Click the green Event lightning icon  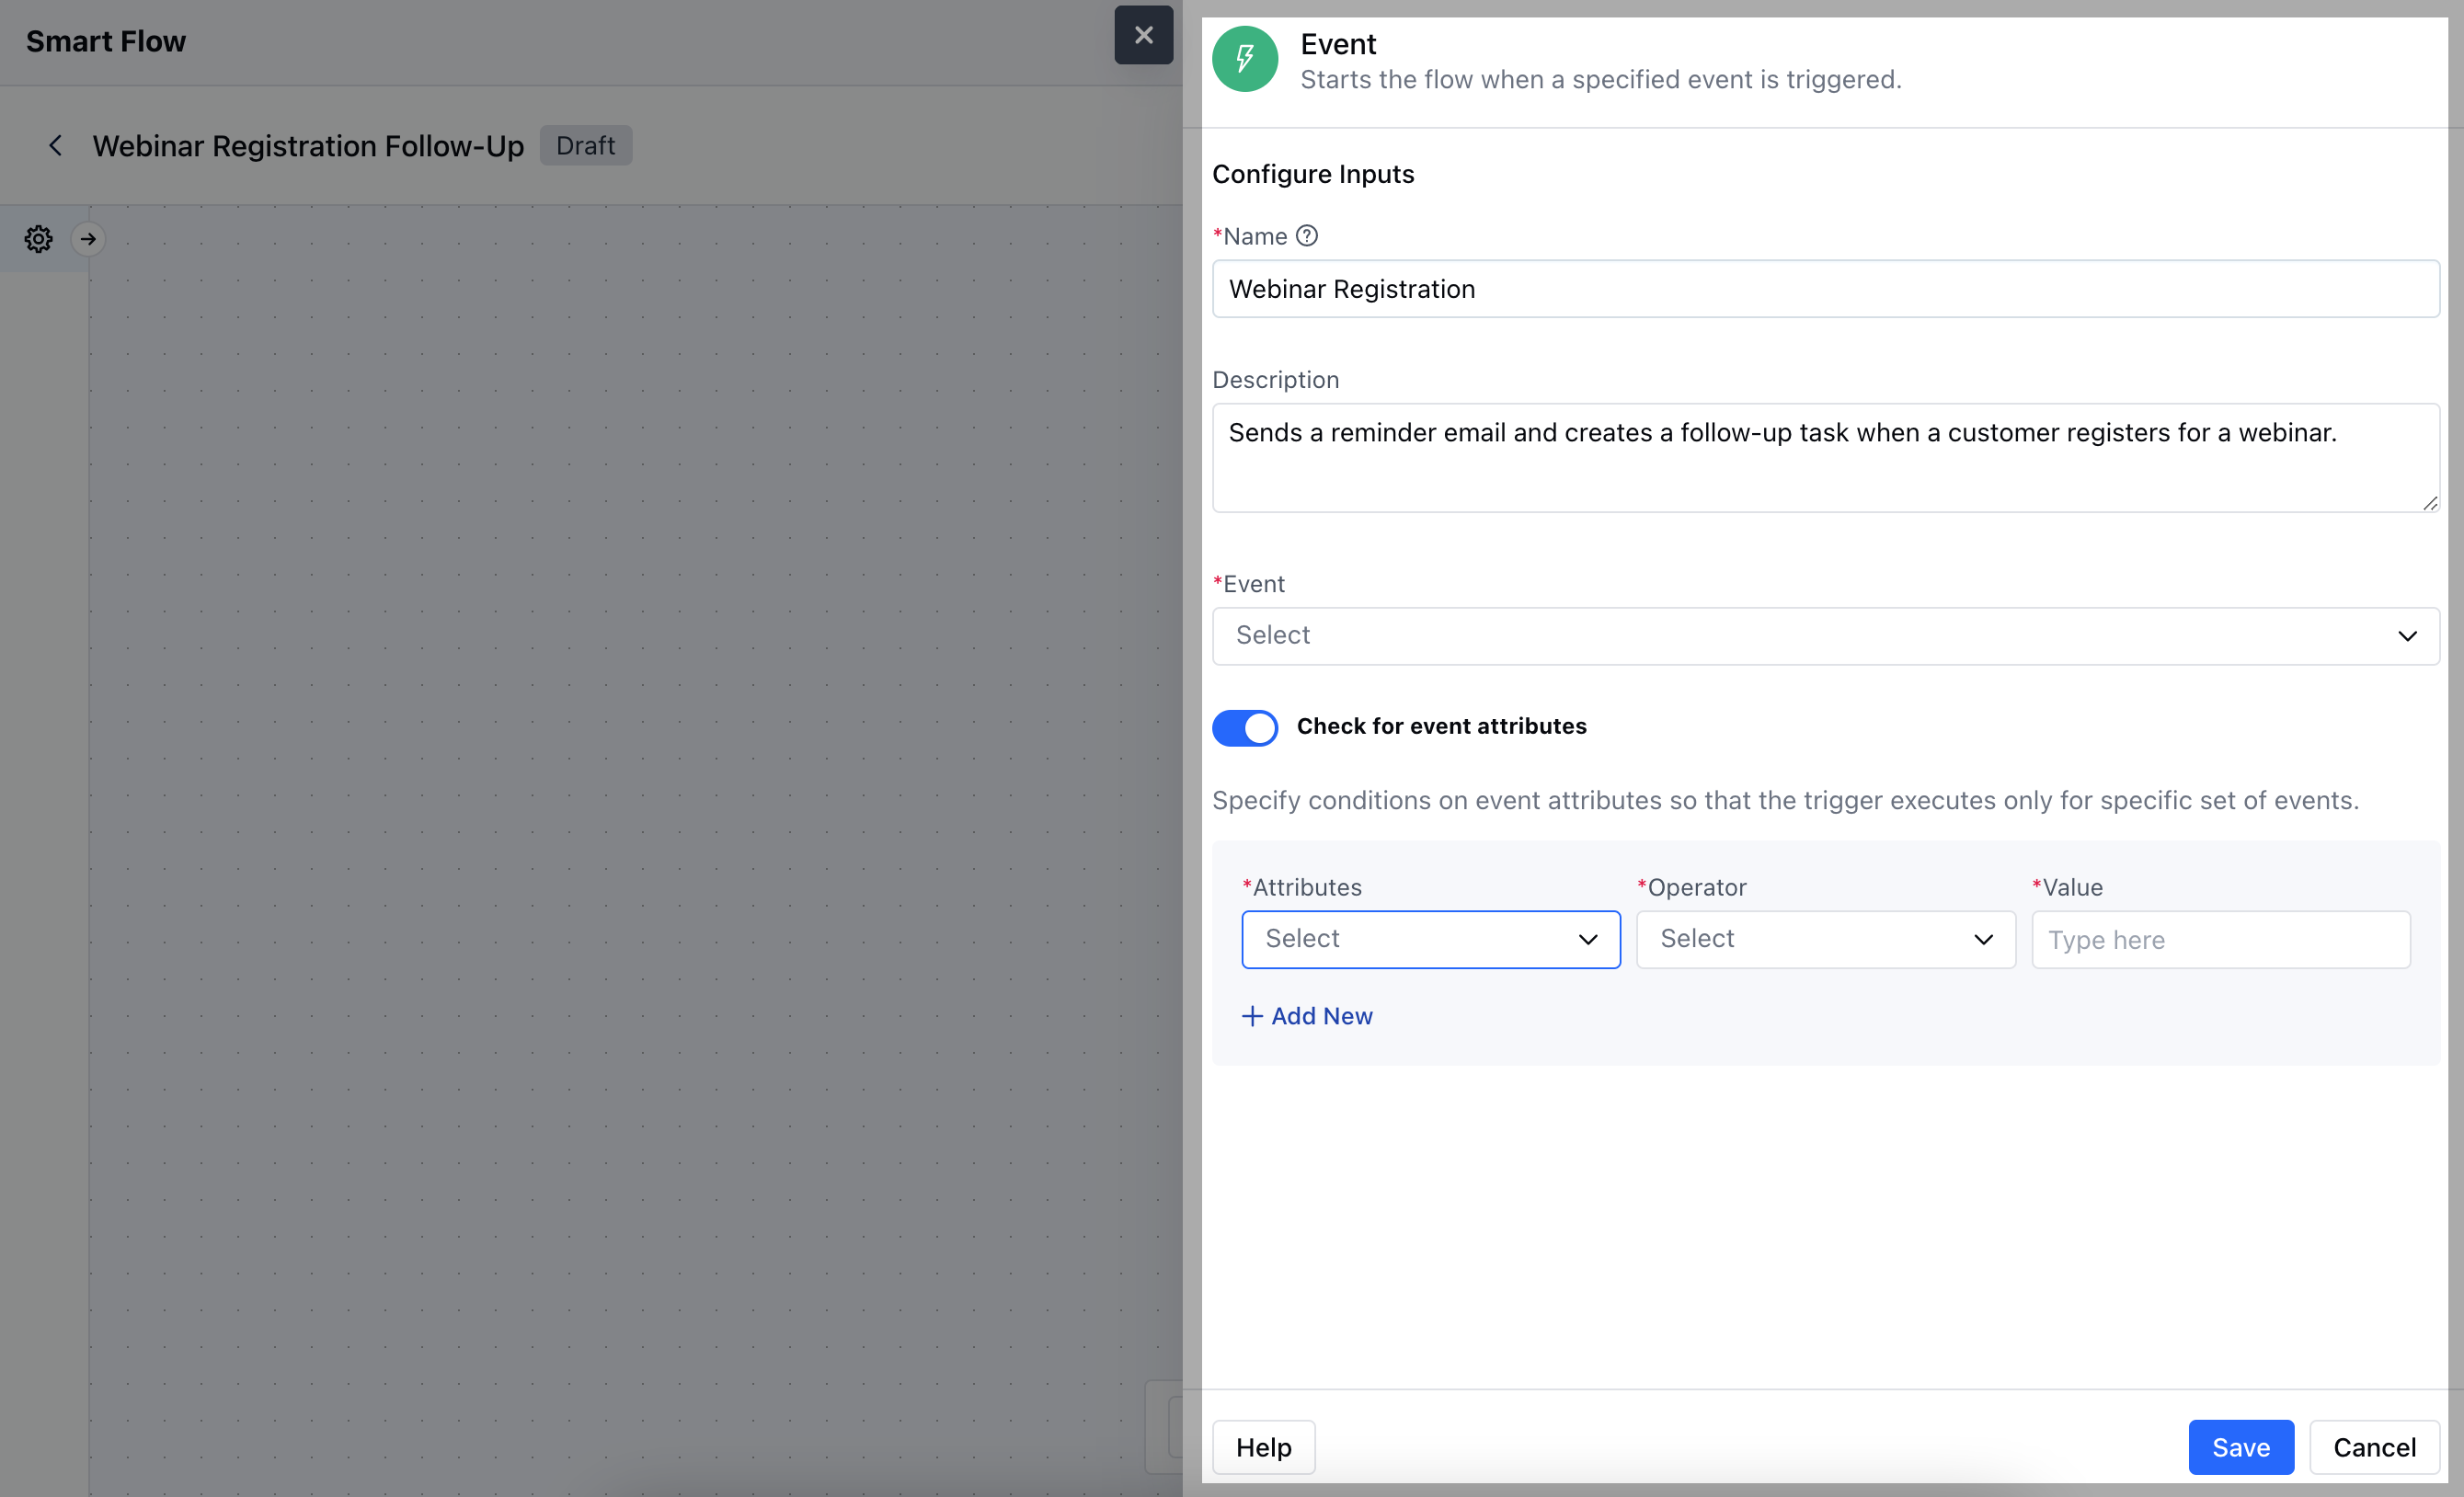[1244, 59]
